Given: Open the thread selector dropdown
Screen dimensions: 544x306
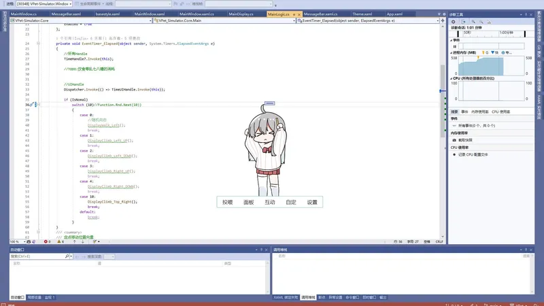Looking at the screenshot, I should pos(143,4).
